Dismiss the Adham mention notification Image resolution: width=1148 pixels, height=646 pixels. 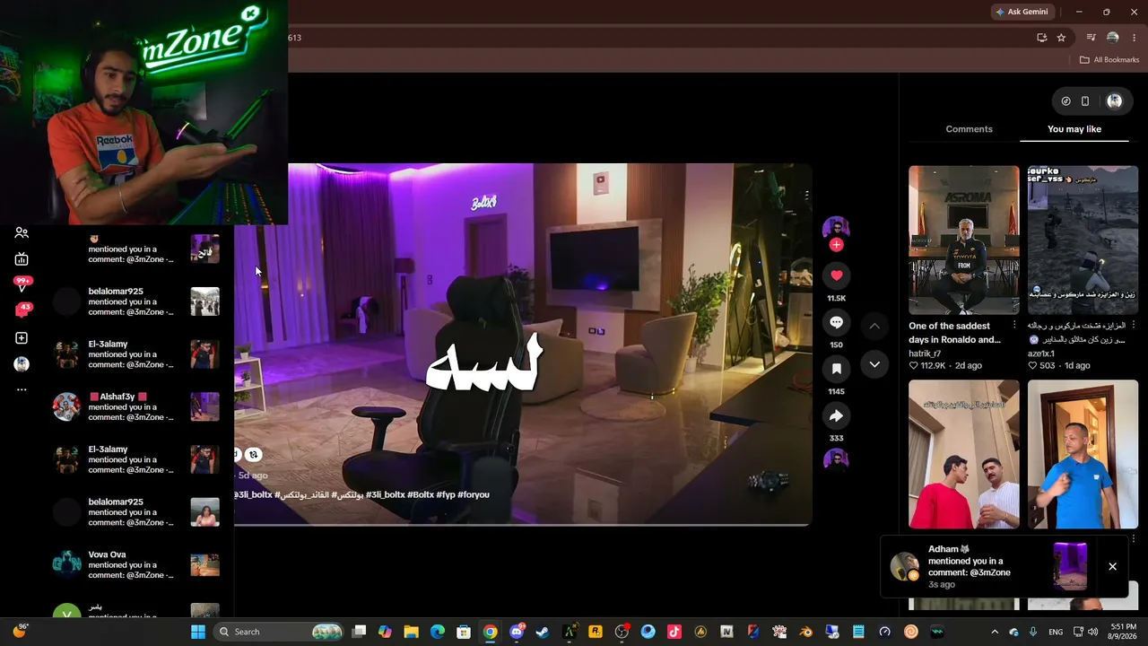pyautogui.click(x=1112, y=566)
